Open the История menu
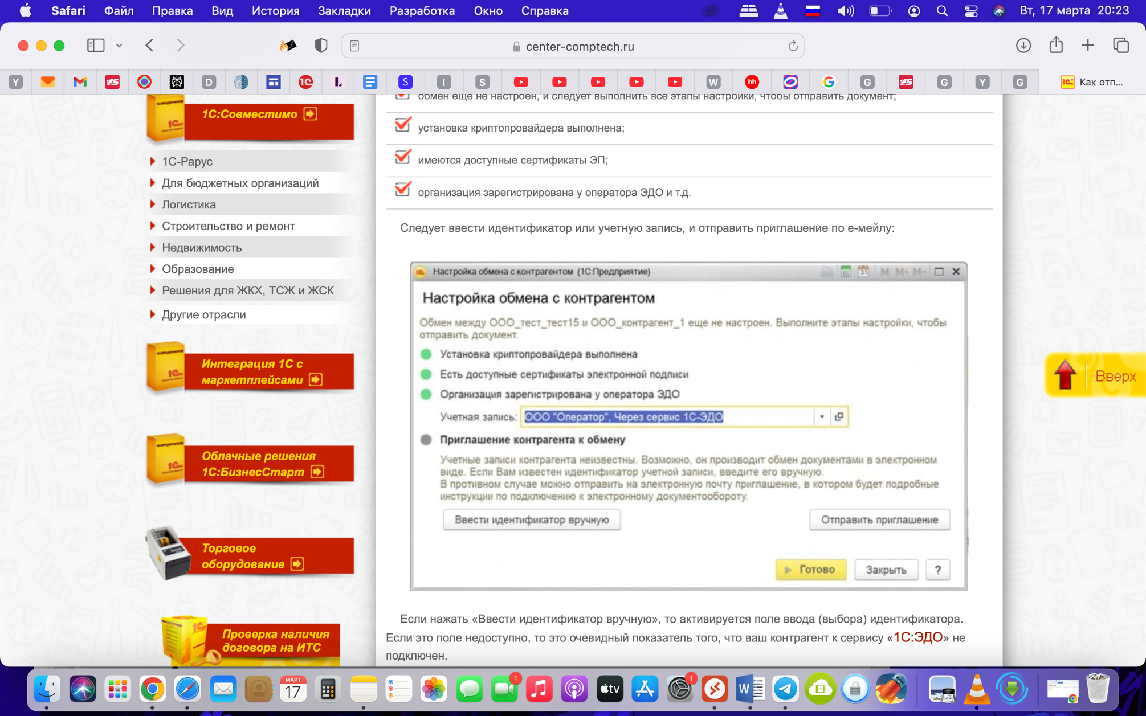 click(x=275, y=11)
